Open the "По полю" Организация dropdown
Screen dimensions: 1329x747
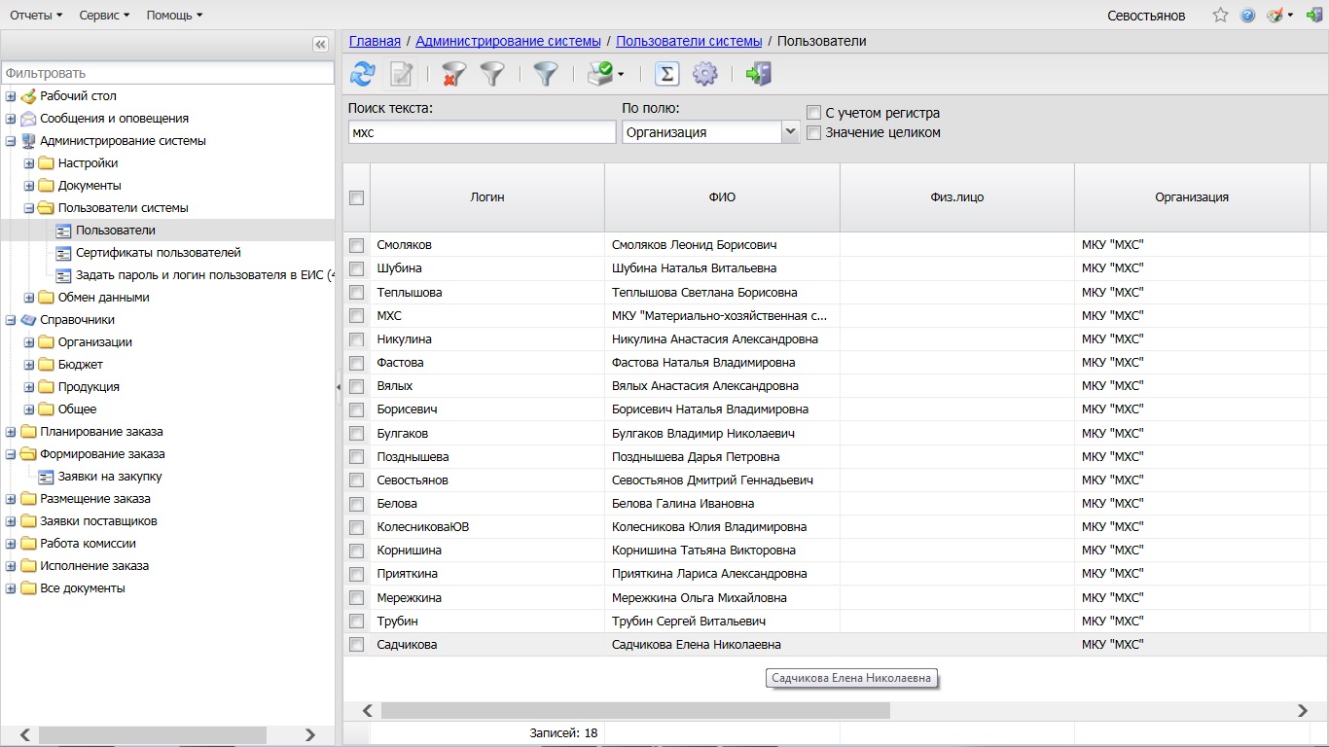coord(790,132)
